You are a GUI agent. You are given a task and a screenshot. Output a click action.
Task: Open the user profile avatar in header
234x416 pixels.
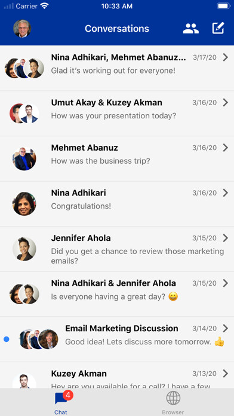click(x=22, y=28)
